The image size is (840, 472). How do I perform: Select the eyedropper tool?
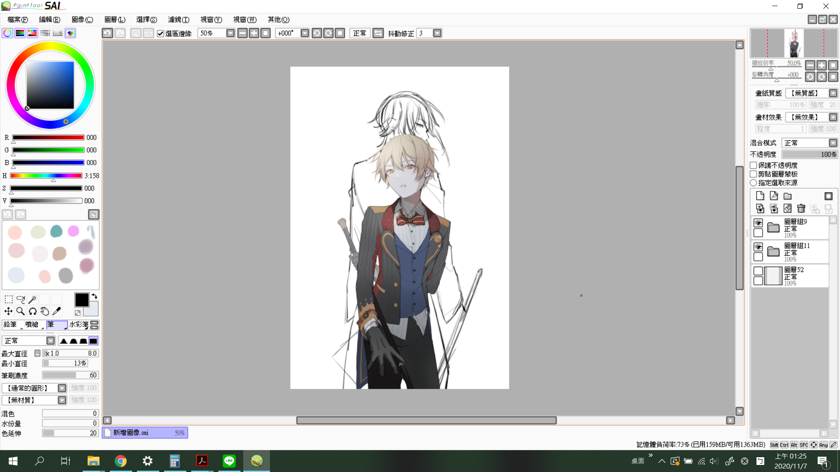[x=56, y=311]
